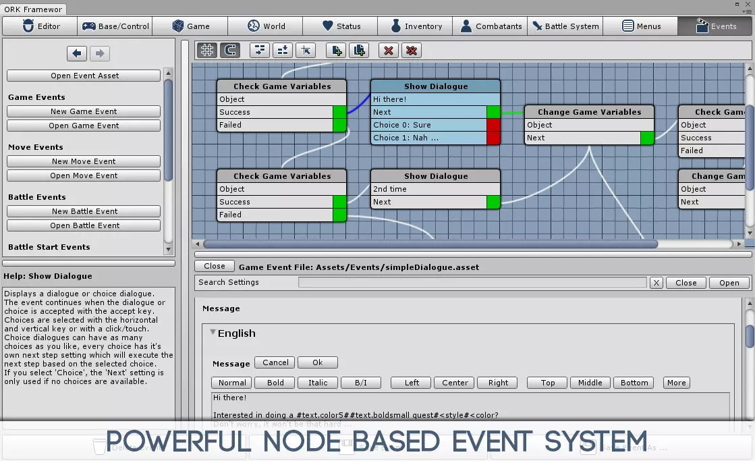
Task: Click the Choice 0: Sure red slot
Action: pyautogui.click(x=493, y=125)
